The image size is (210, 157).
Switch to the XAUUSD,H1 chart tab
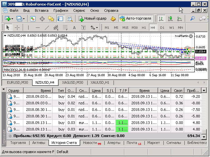click(100, 82)
